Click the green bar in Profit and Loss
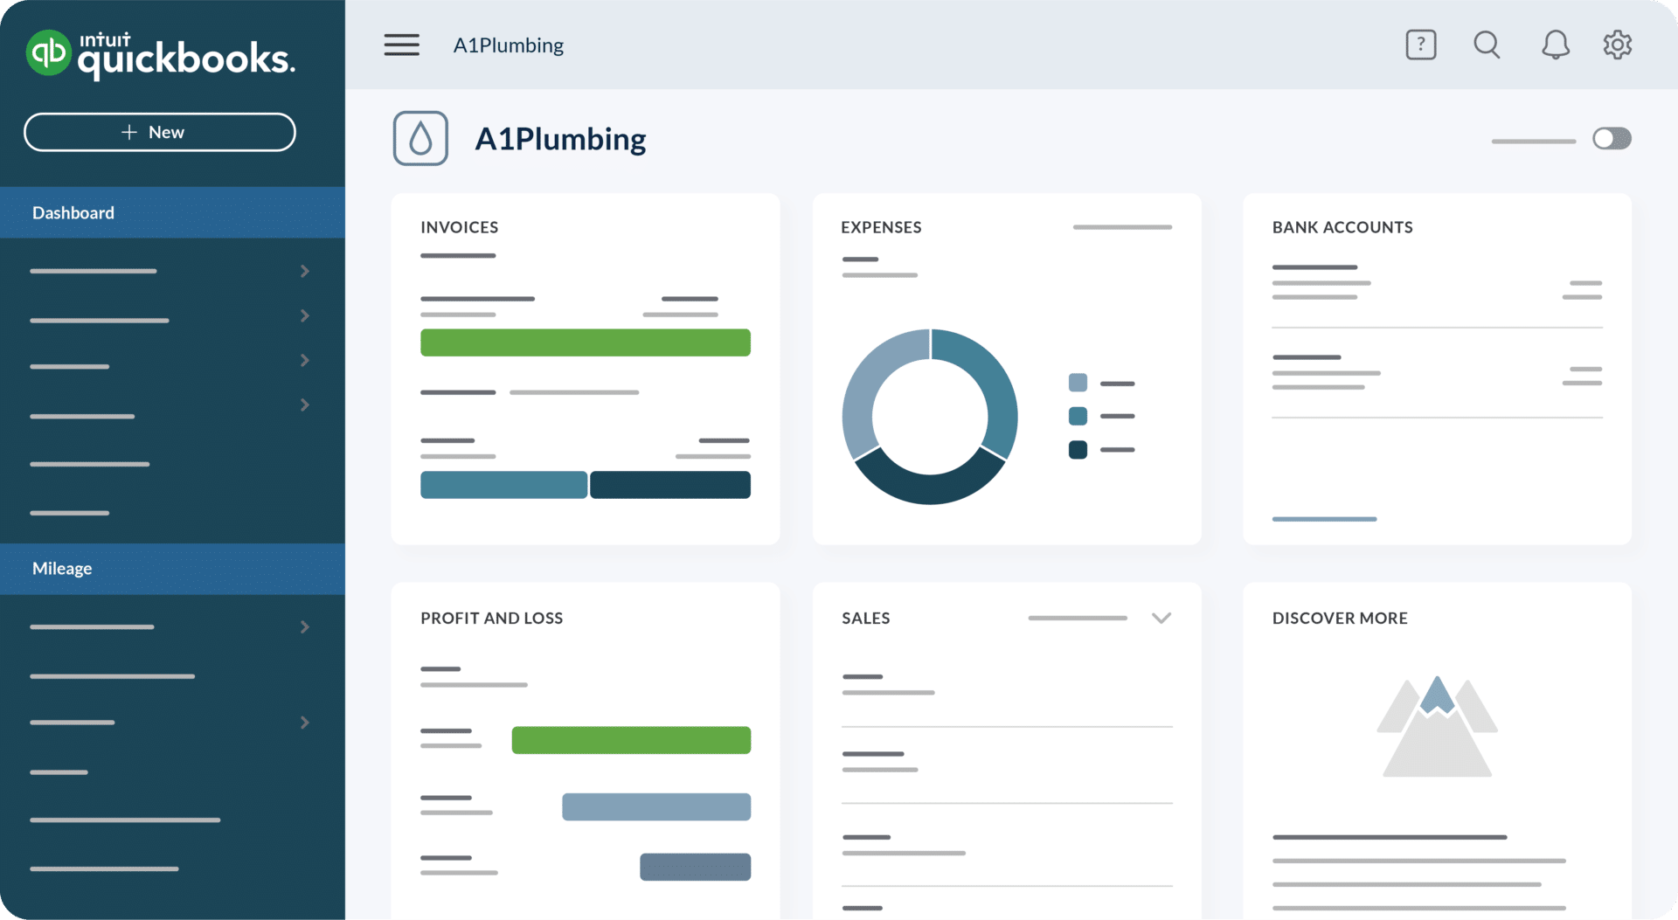The image size is (1678, 920). tap(631, 740)
